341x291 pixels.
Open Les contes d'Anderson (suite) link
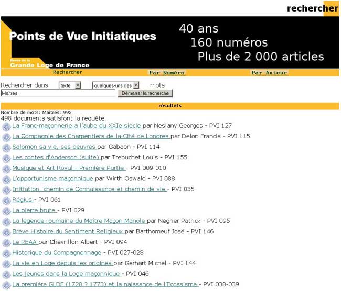[x=56, y=157]
